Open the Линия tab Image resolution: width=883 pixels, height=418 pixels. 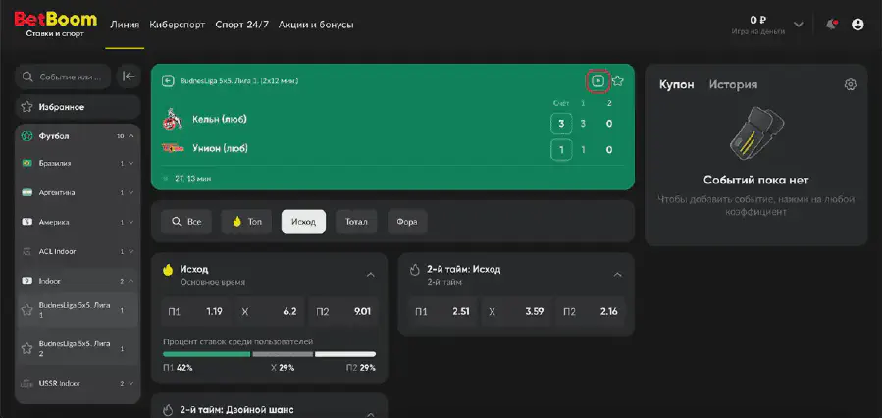pyautogui.click(x=125, y=25)
